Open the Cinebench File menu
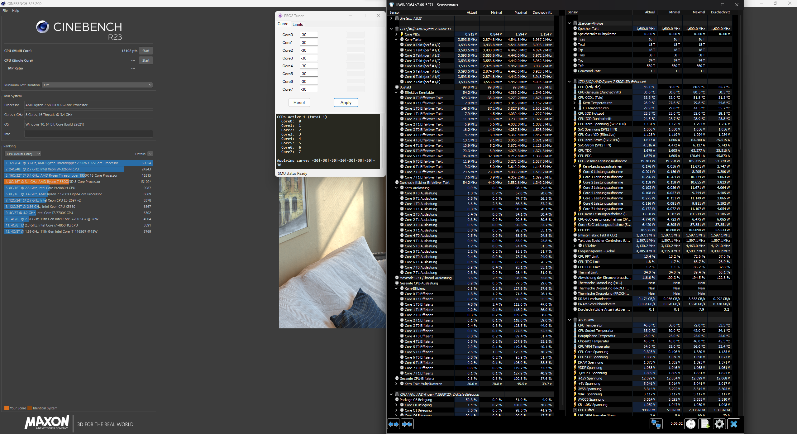The height and width of the screenshot is (434, 797). (x=5, y=11)
